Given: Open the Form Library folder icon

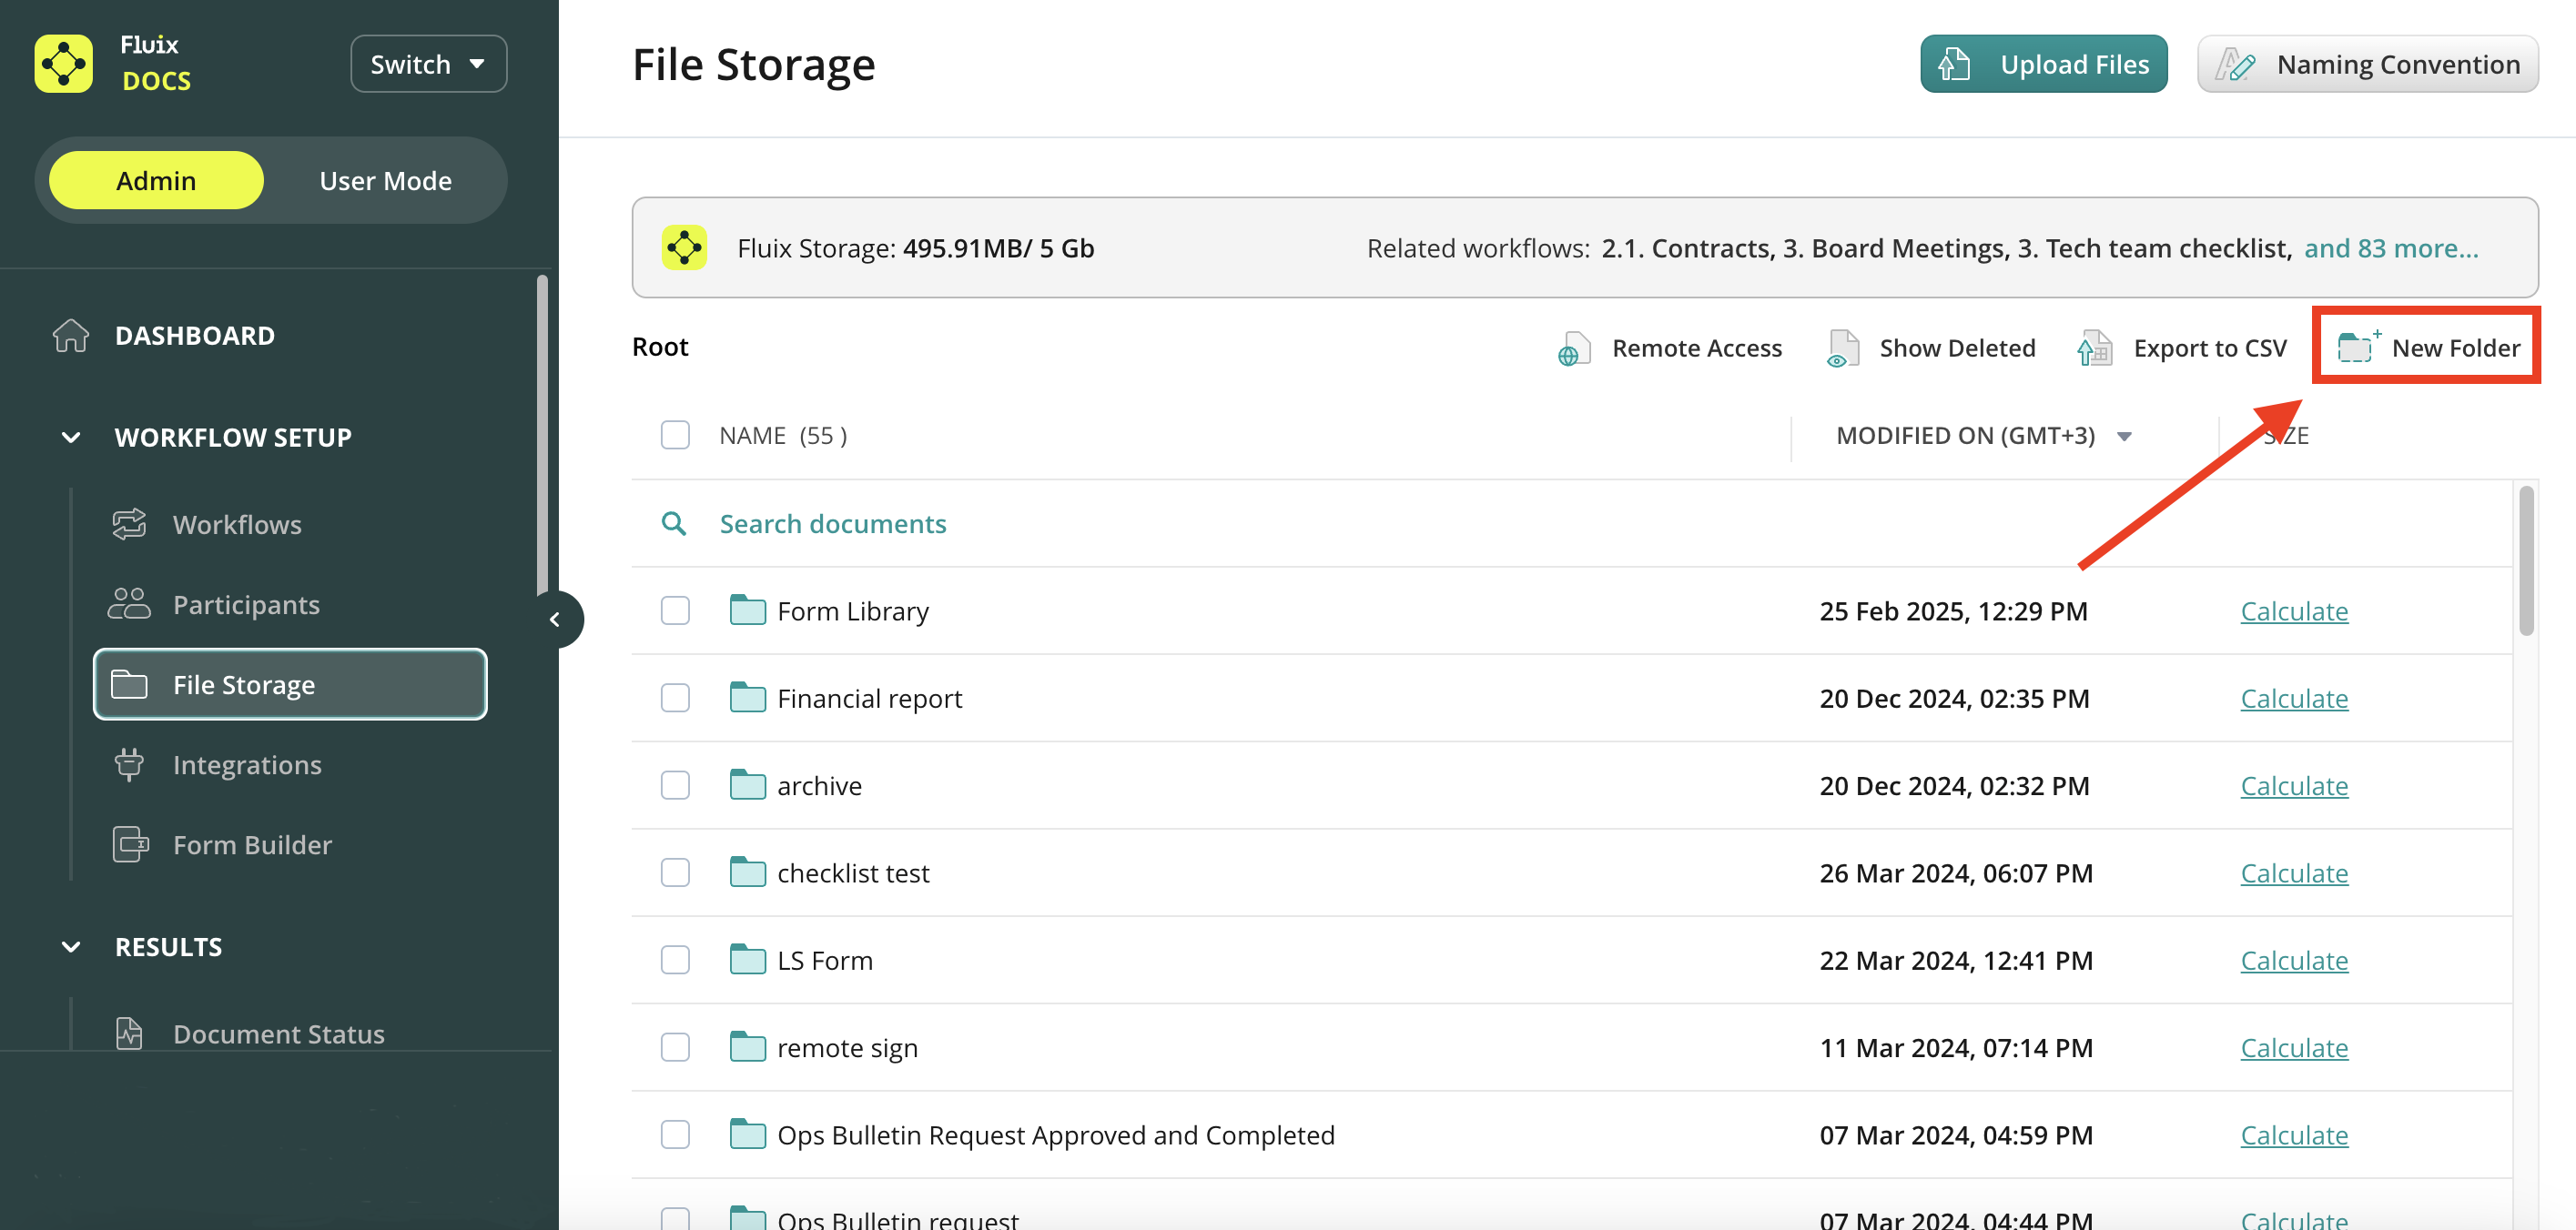Looking at the screenshot, I should 747,610.
